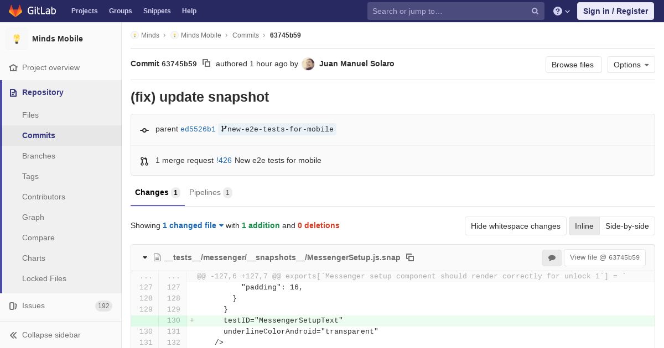Open the Help navigation link
Screen dimensions: 664x348
(189, 11)
